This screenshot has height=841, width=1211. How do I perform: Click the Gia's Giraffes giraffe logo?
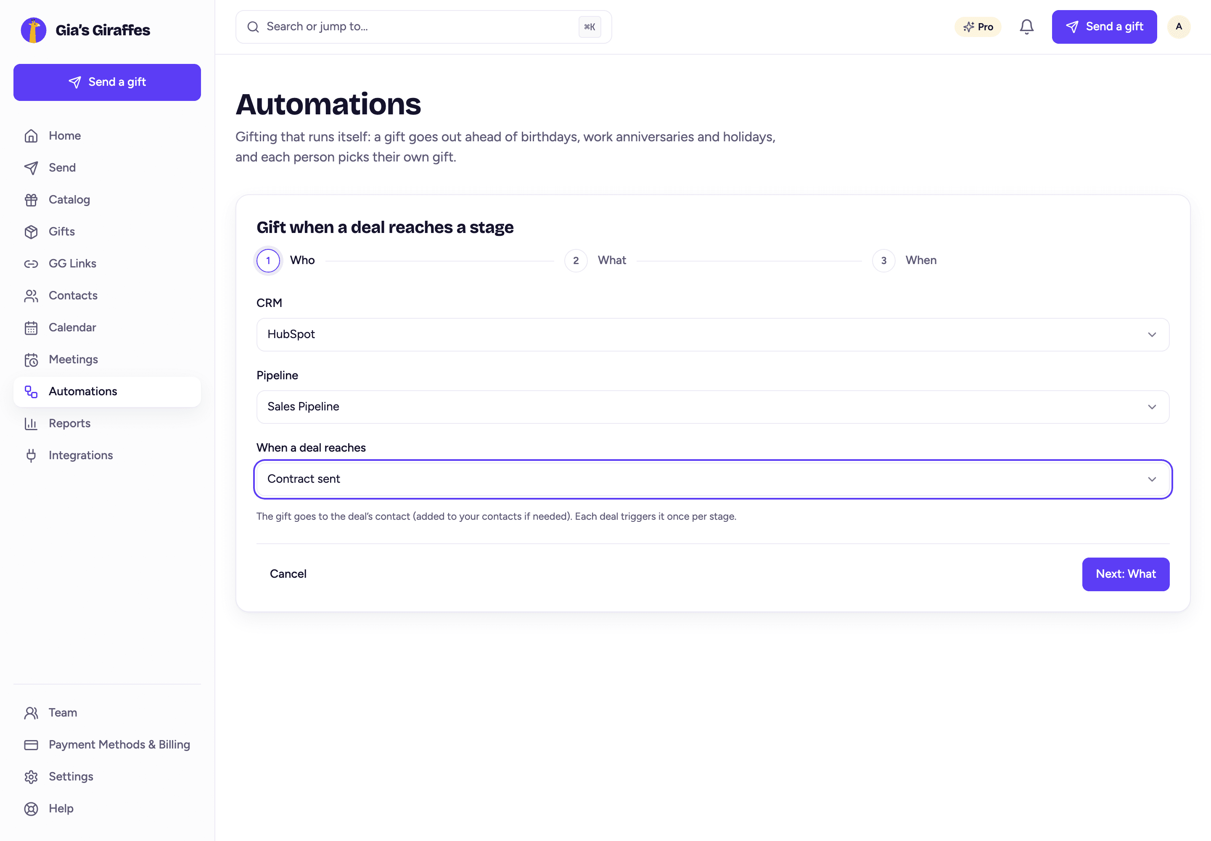click(x=33, y=30)
